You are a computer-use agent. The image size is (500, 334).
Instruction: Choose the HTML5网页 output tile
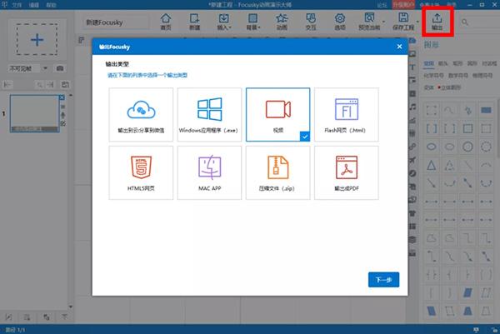[142, 172]
